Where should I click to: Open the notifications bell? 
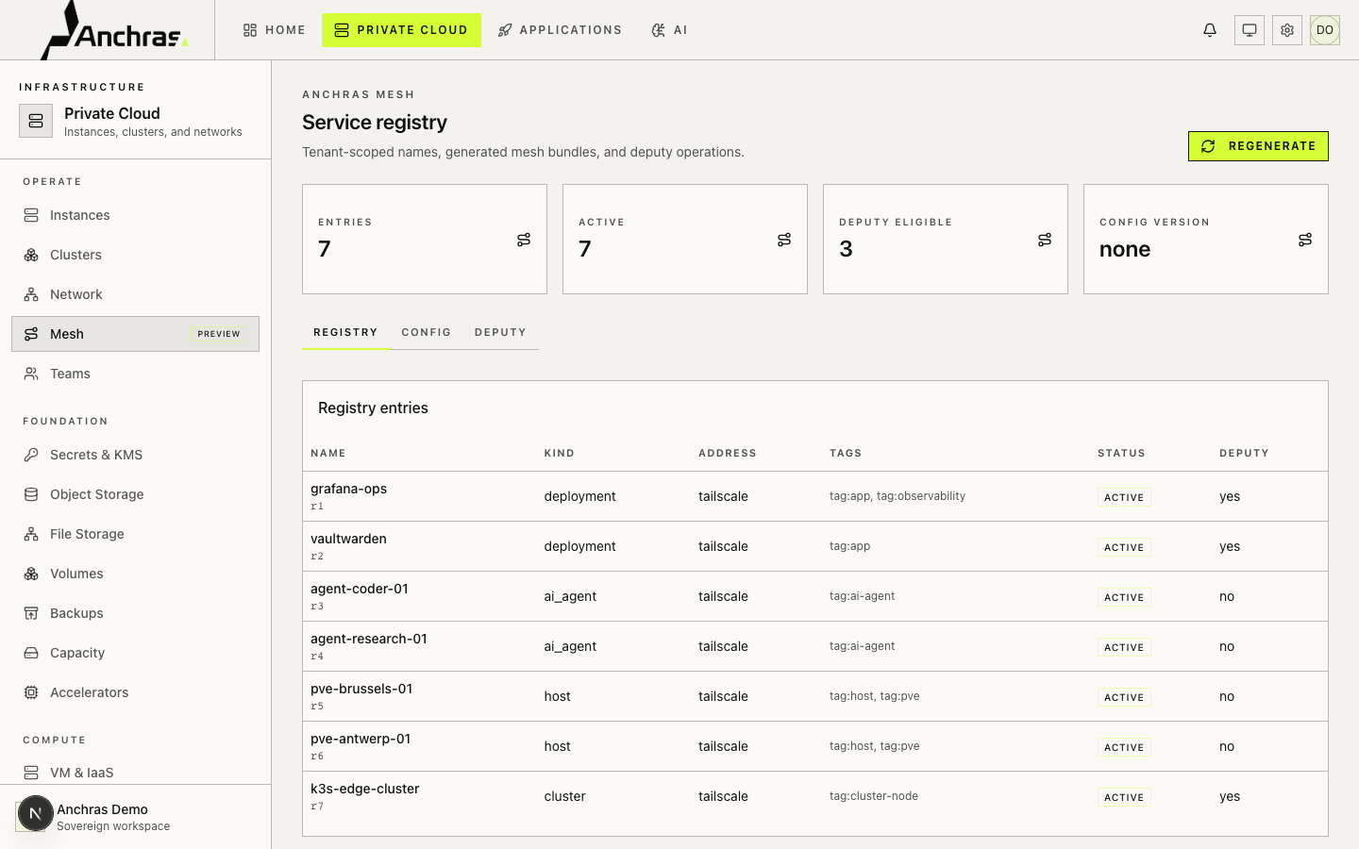1210,30
